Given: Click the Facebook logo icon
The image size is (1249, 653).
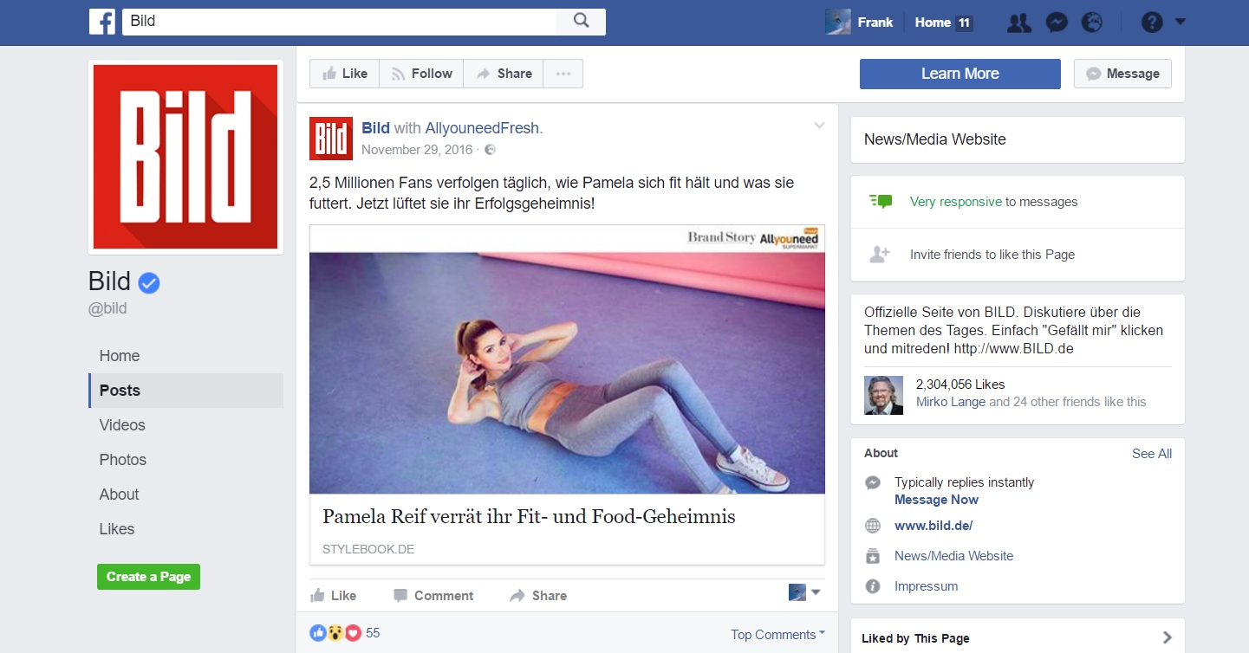Looking at the screenshot, I should coord(101,22).
